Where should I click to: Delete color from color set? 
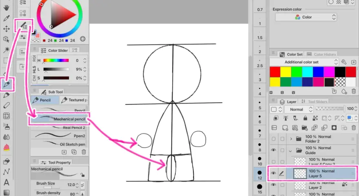354,91
